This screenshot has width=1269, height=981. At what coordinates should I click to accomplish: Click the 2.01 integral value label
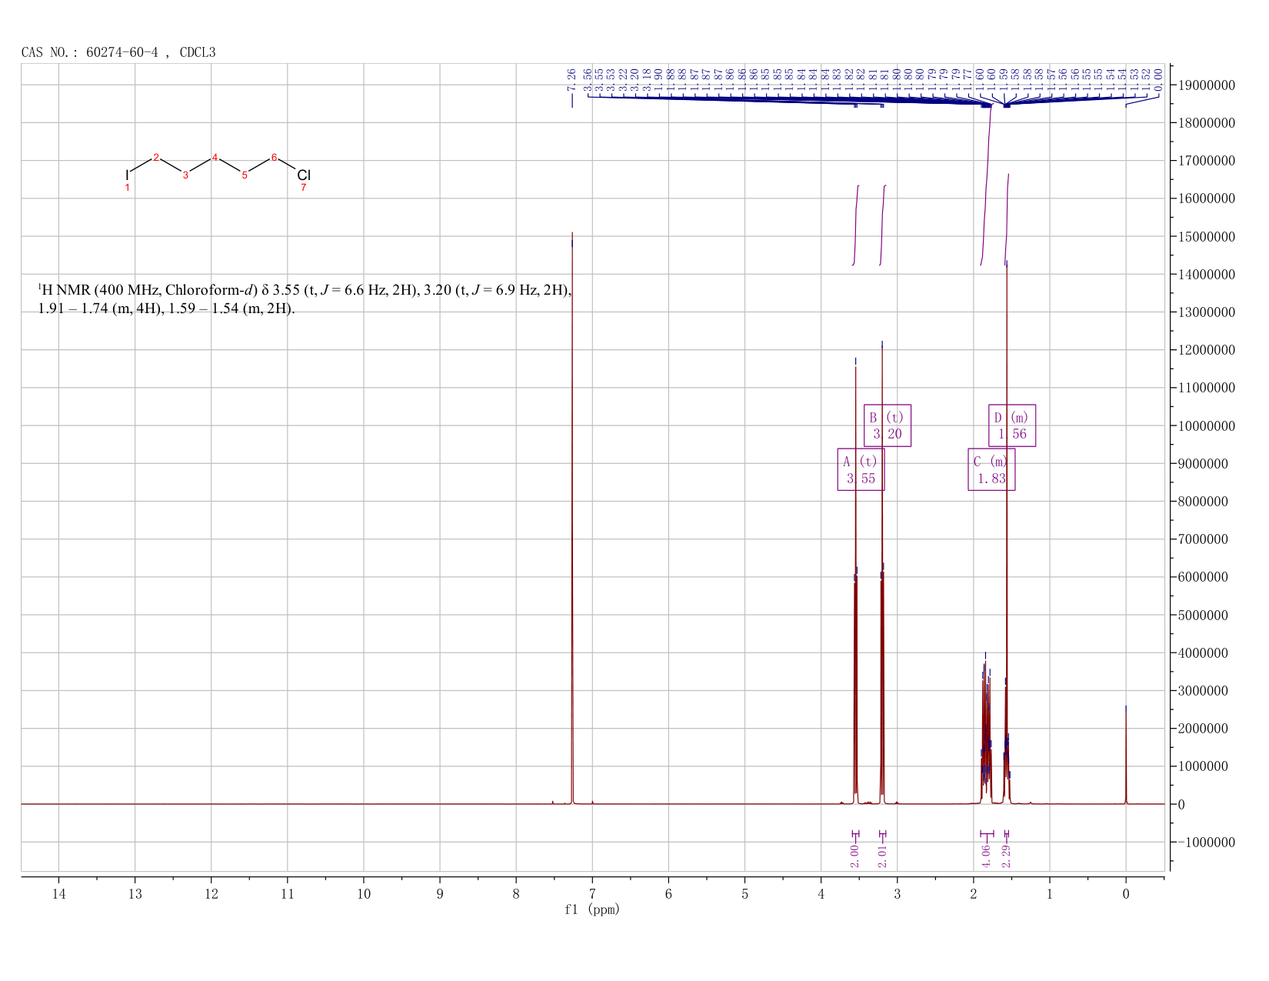pyautogui.click(x=882, y=855)
